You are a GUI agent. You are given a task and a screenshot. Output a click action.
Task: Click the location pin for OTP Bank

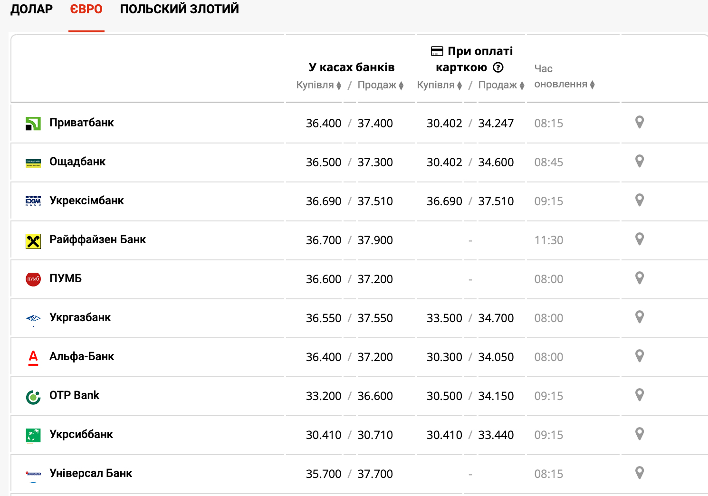[640, 395]
